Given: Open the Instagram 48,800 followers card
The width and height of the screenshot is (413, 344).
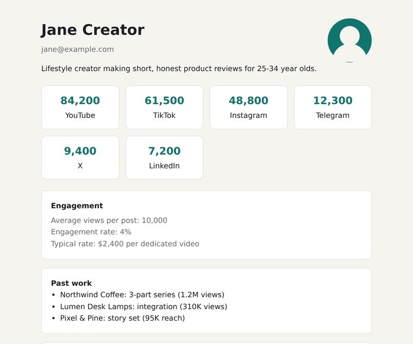Looking at the screenshot, I should pos(248,107).
